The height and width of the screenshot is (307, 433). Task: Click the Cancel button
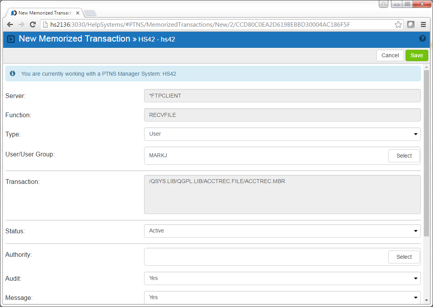(x=390, y=55)
